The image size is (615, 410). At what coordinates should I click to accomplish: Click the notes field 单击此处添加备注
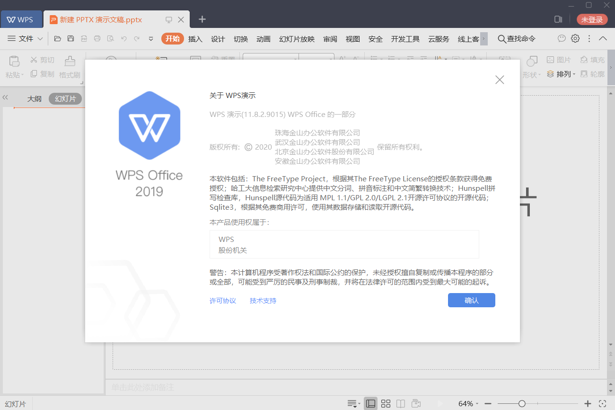pyautogui.click(x=142, y=387)
